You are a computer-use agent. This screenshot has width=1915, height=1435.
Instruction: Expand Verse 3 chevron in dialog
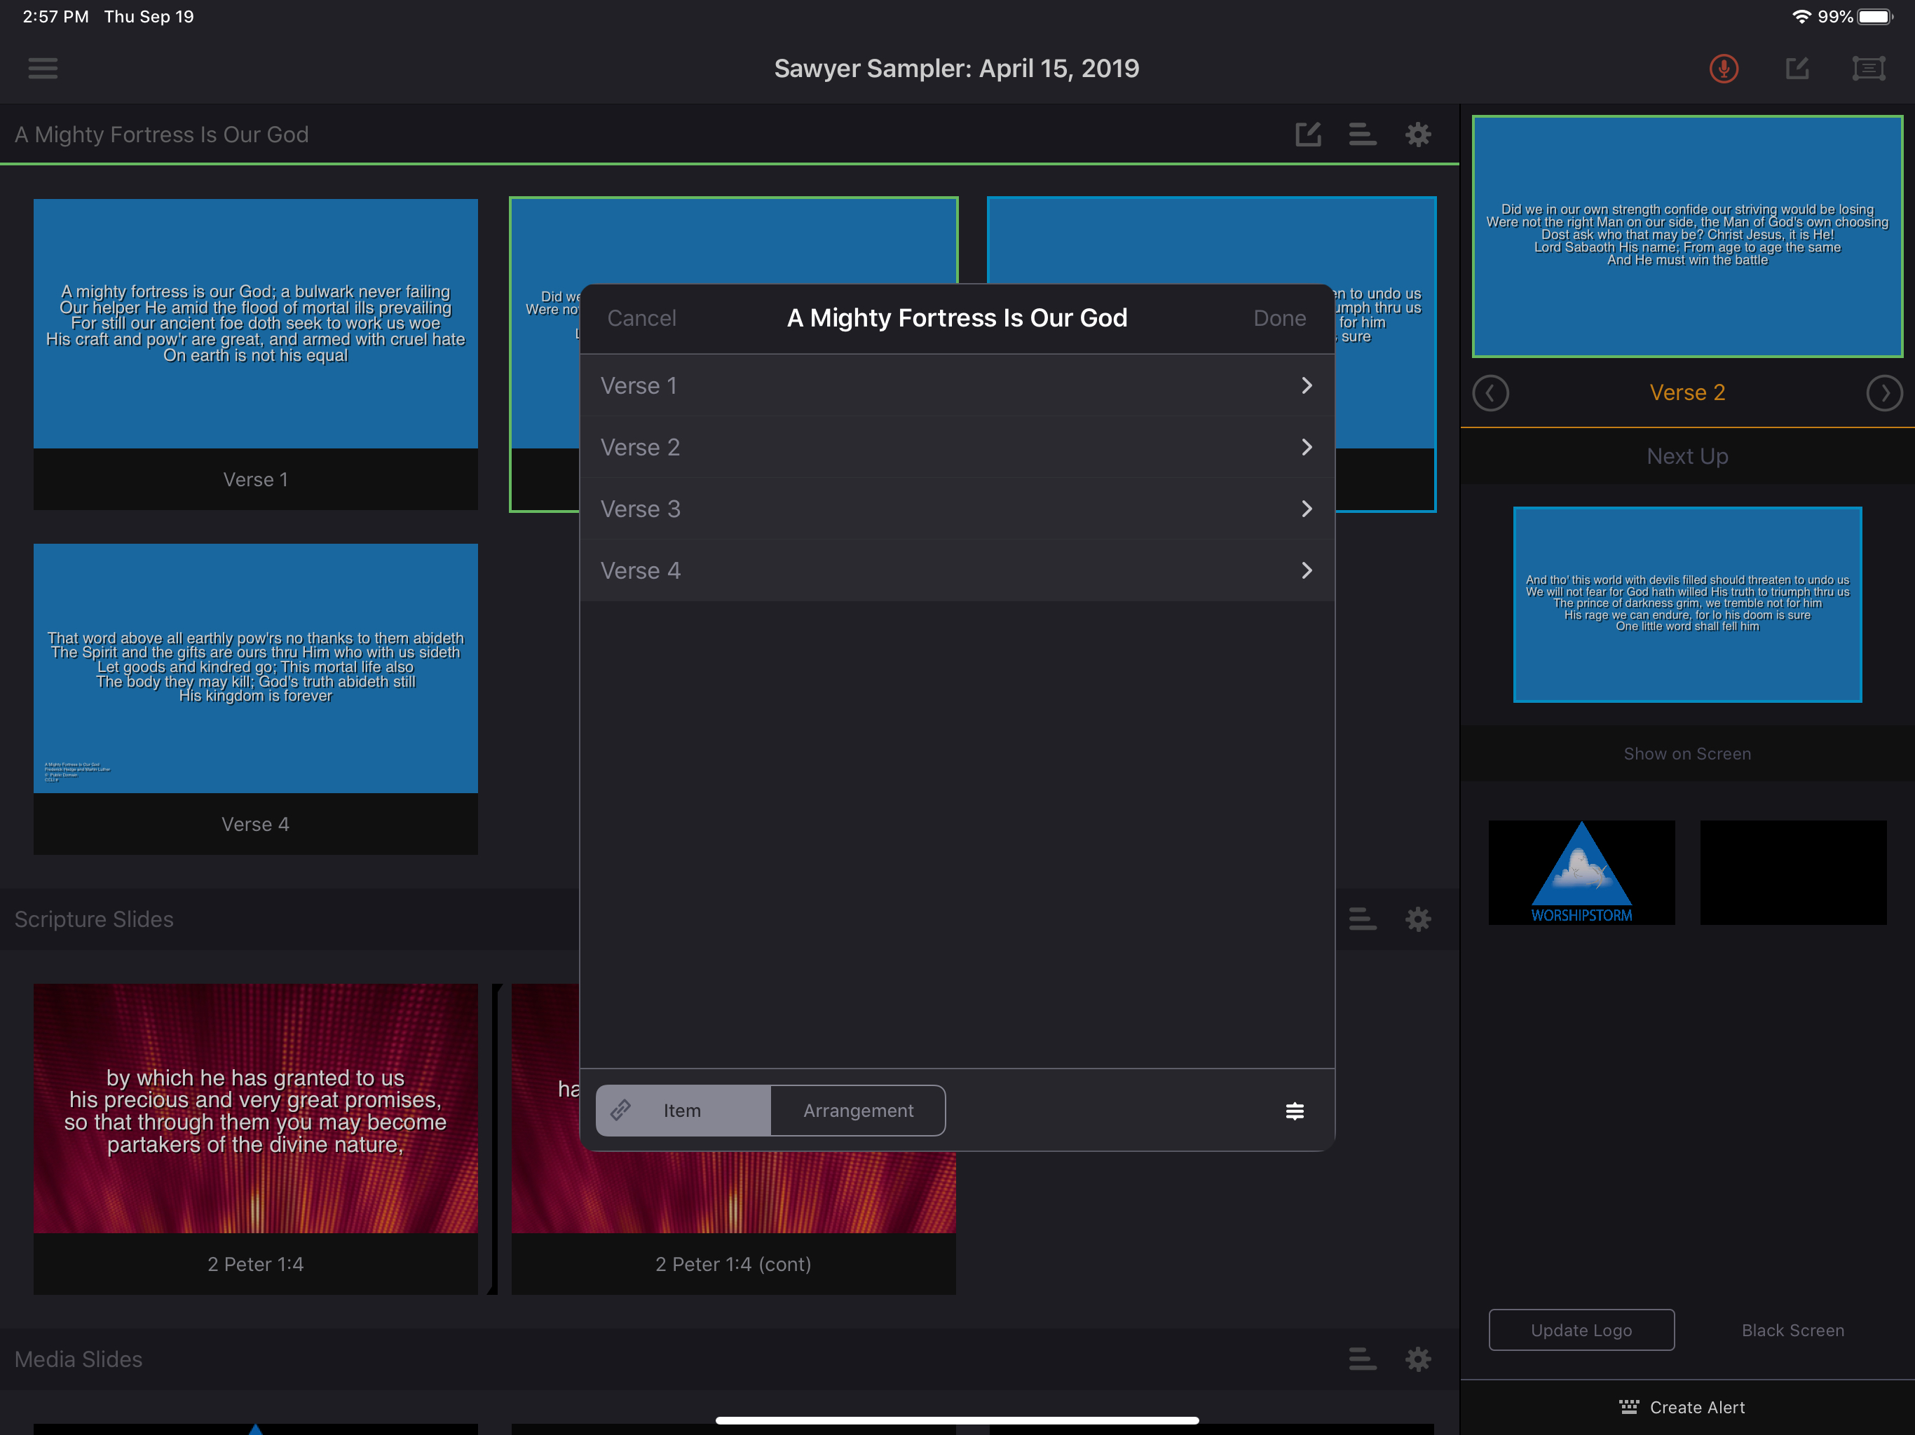click(x=1307, y=509)
